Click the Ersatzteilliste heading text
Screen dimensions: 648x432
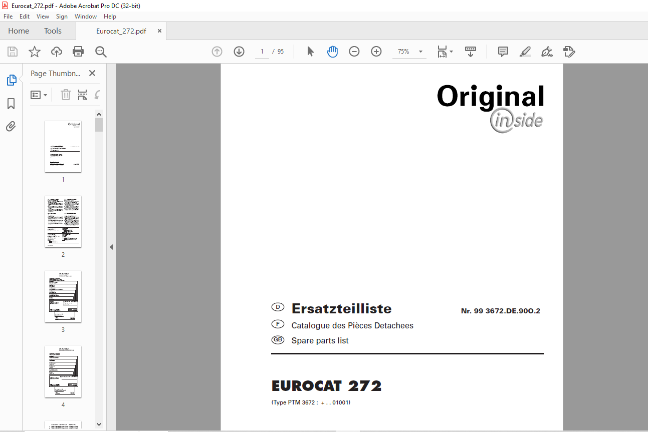coord(342,308)
